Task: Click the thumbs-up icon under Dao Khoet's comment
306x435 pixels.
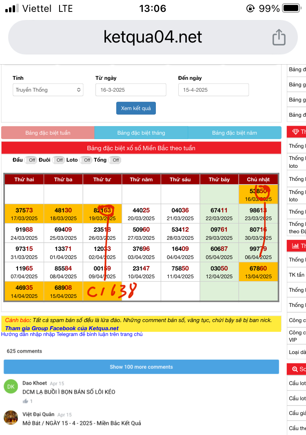Action: pyautogui.click(x=25, y=401)
